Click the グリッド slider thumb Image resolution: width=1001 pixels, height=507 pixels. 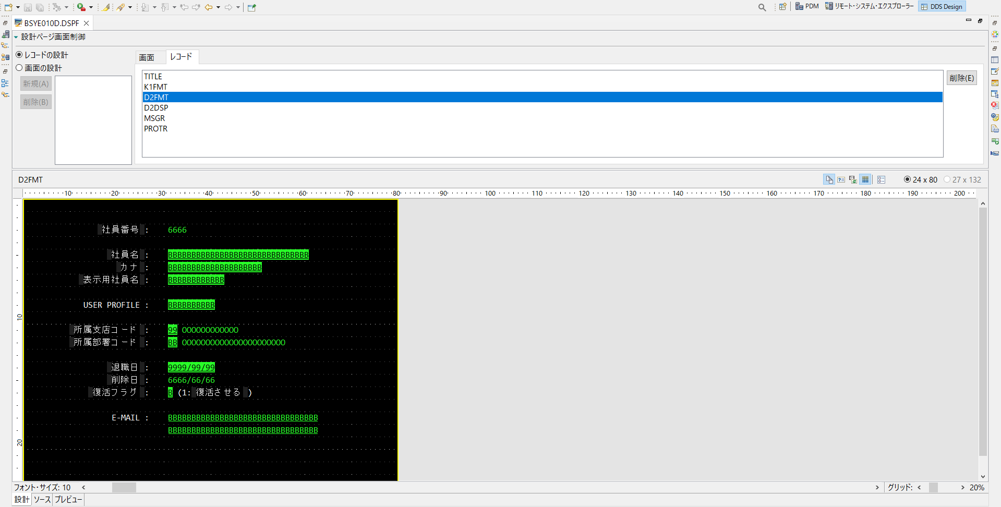[933, 487]
